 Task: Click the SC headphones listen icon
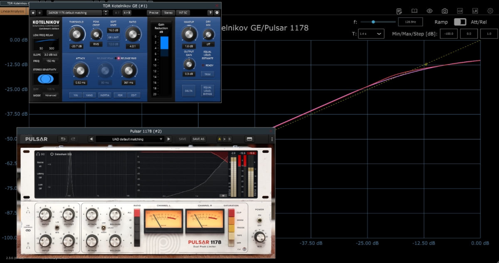[38, 154]
